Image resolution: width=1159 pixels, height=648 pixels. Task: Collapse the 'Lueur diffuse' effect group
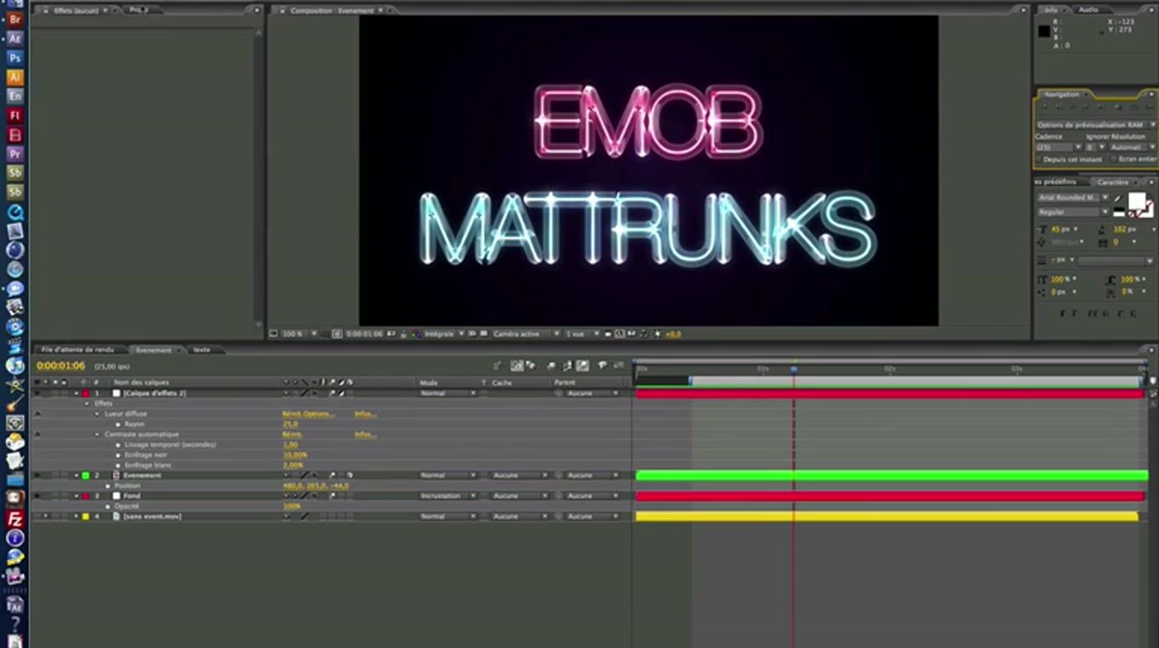(x=97, y=414)
